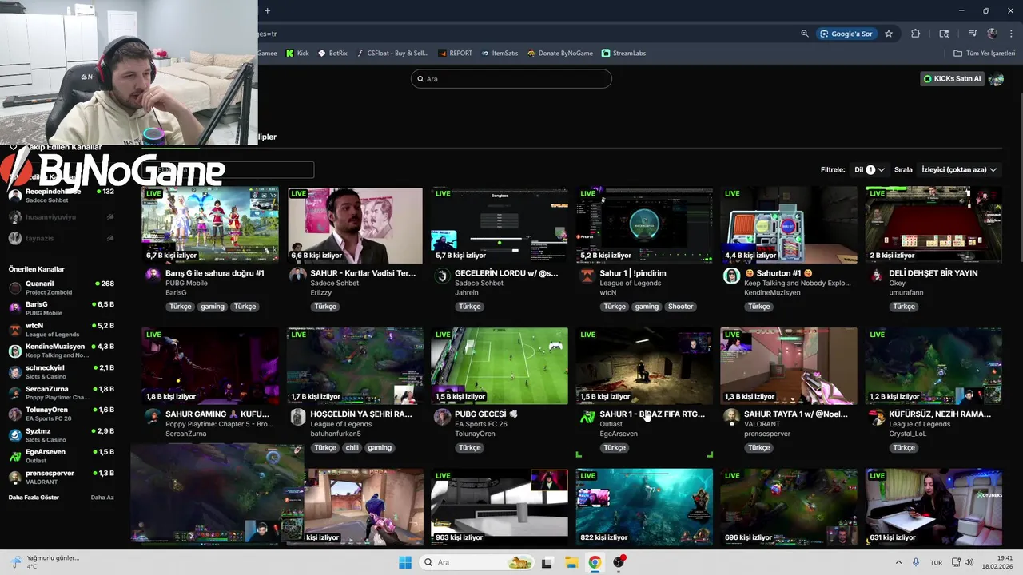
Task: Open OBS Studio from the taskbar
Action: click(x=619, y=562)
